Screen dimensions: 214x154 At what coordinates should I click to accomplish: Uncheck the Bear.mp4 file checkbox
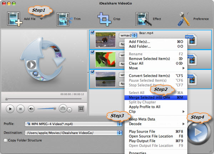[93, 33]
